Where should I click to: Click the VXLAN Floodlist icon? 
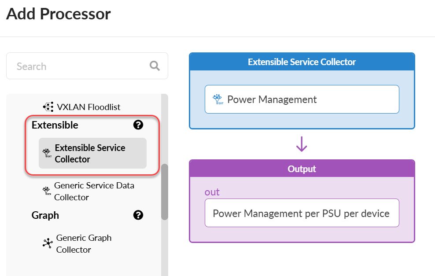click(x=48, y=107)
